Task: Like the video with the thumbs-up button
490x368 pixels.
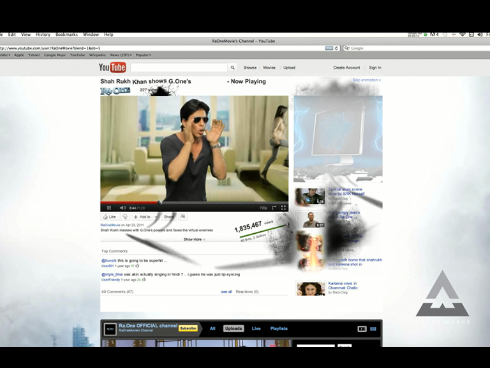Action: tap(110, 217)
